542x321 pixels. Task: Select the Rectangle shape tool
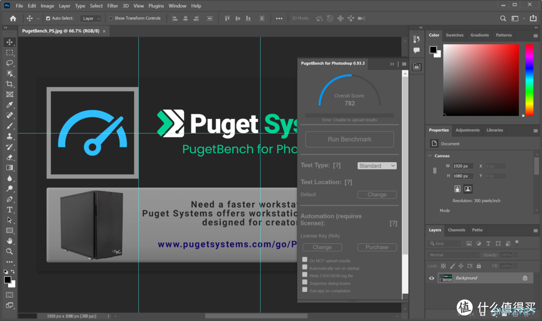point(10,231)
